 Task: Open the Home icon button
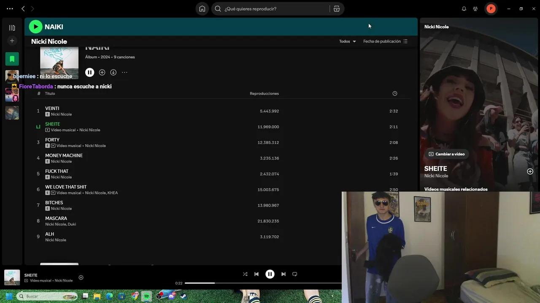202,9
